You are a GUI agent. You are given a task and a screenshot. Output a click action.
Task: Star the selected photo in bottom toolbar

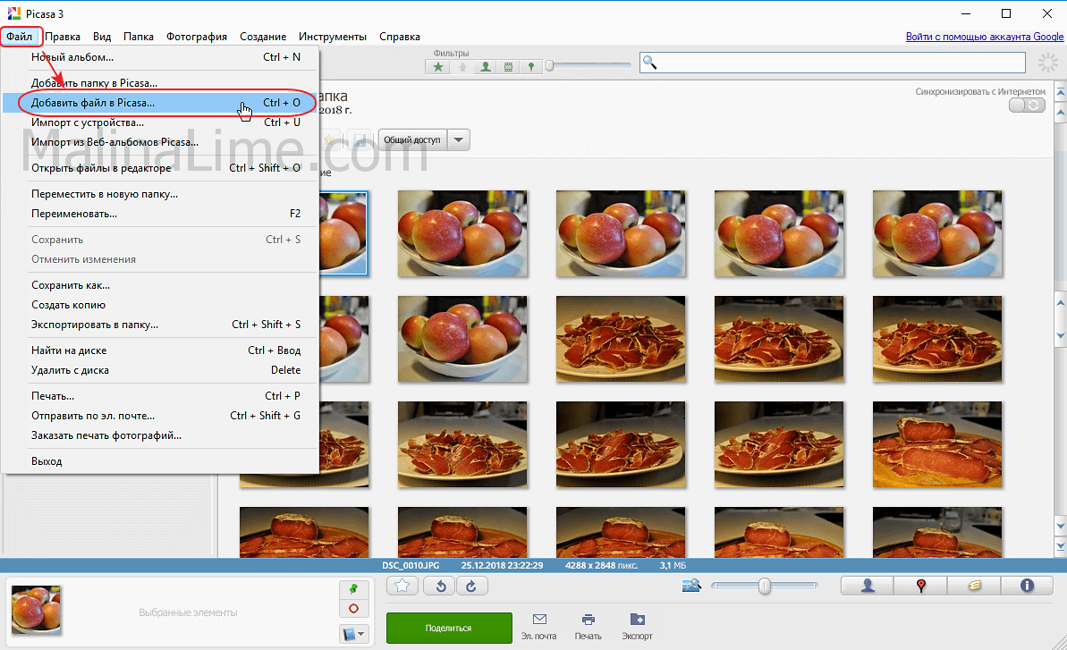click(x=403, y=586)
